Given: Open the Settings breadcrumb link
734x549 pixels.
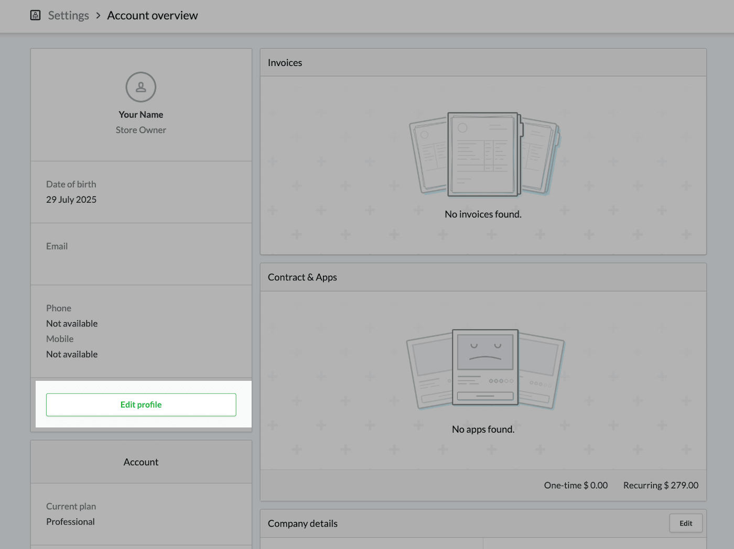Looking at the screenshot, I should [x=69, y=16].
